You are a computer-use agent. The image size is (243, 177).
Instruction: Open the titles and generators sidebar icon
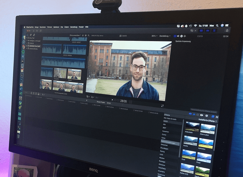point(34,35)
